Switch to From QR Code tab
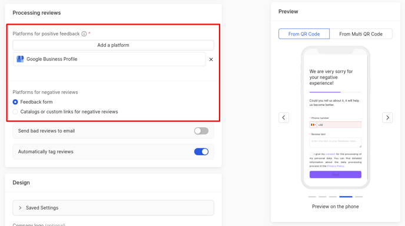This screenshot has height=226, width=405. click(304, 34)
